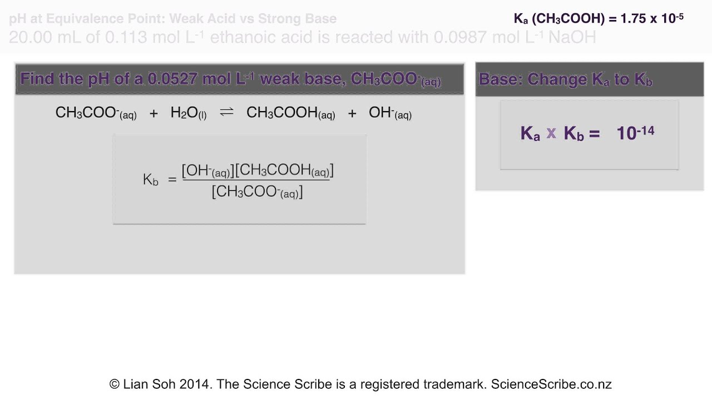Image resolution: width=712 pixels, height=400 pixels.
Task: Click the Kb symbol in the expression box
Action: tap(151, 179)
